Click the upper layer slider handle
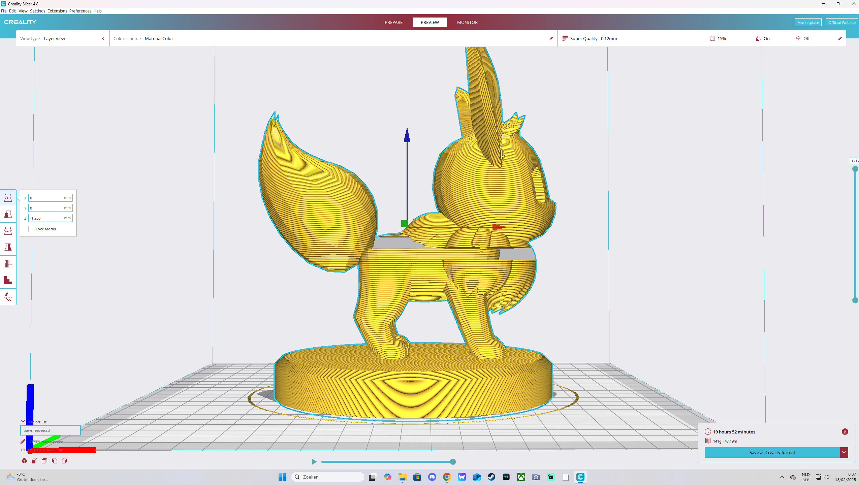859x485 pixels. [x=855, y=169]
